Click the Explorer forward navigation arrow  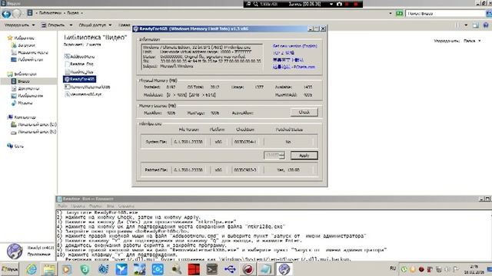(x=17, y=14)
